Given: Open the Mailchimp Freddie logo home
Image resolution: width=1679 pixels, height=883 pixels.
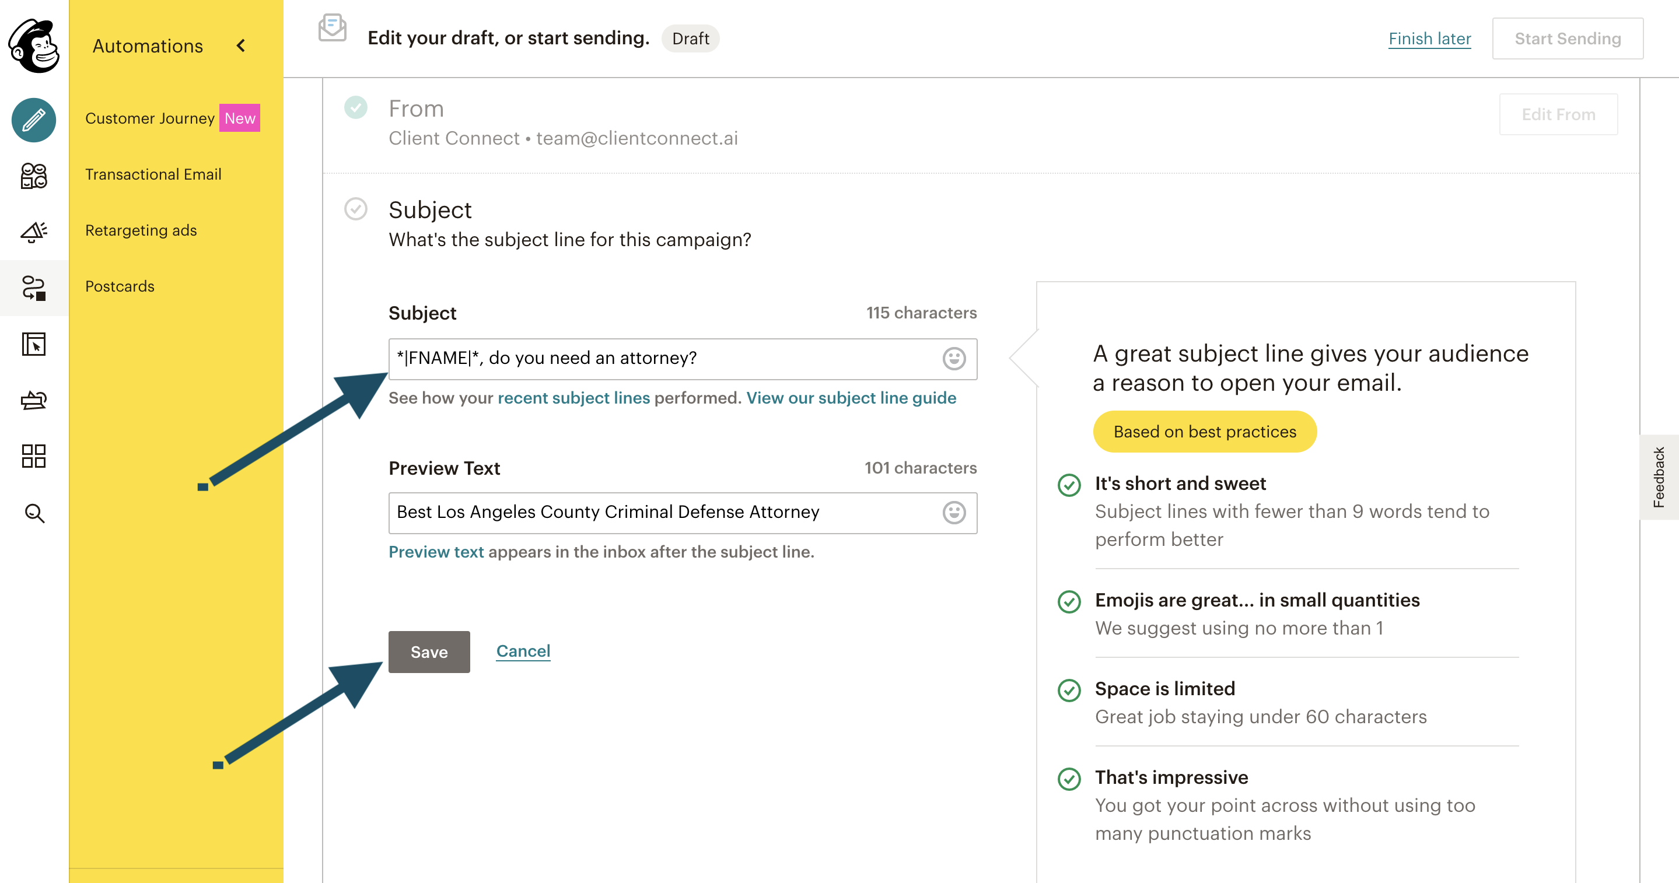Looking at the screenshot, I should click(x=34, y=45).
